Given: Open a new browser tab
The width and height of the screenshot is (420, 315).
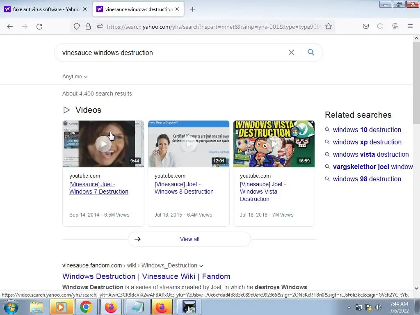Looking at the screenshot, I should click(192, 9).
